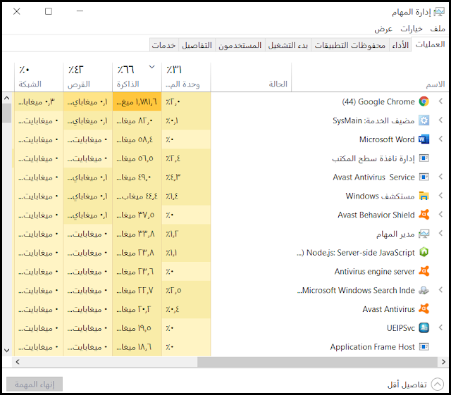Sort by the الحالة (Status) column header

[251, 77]
